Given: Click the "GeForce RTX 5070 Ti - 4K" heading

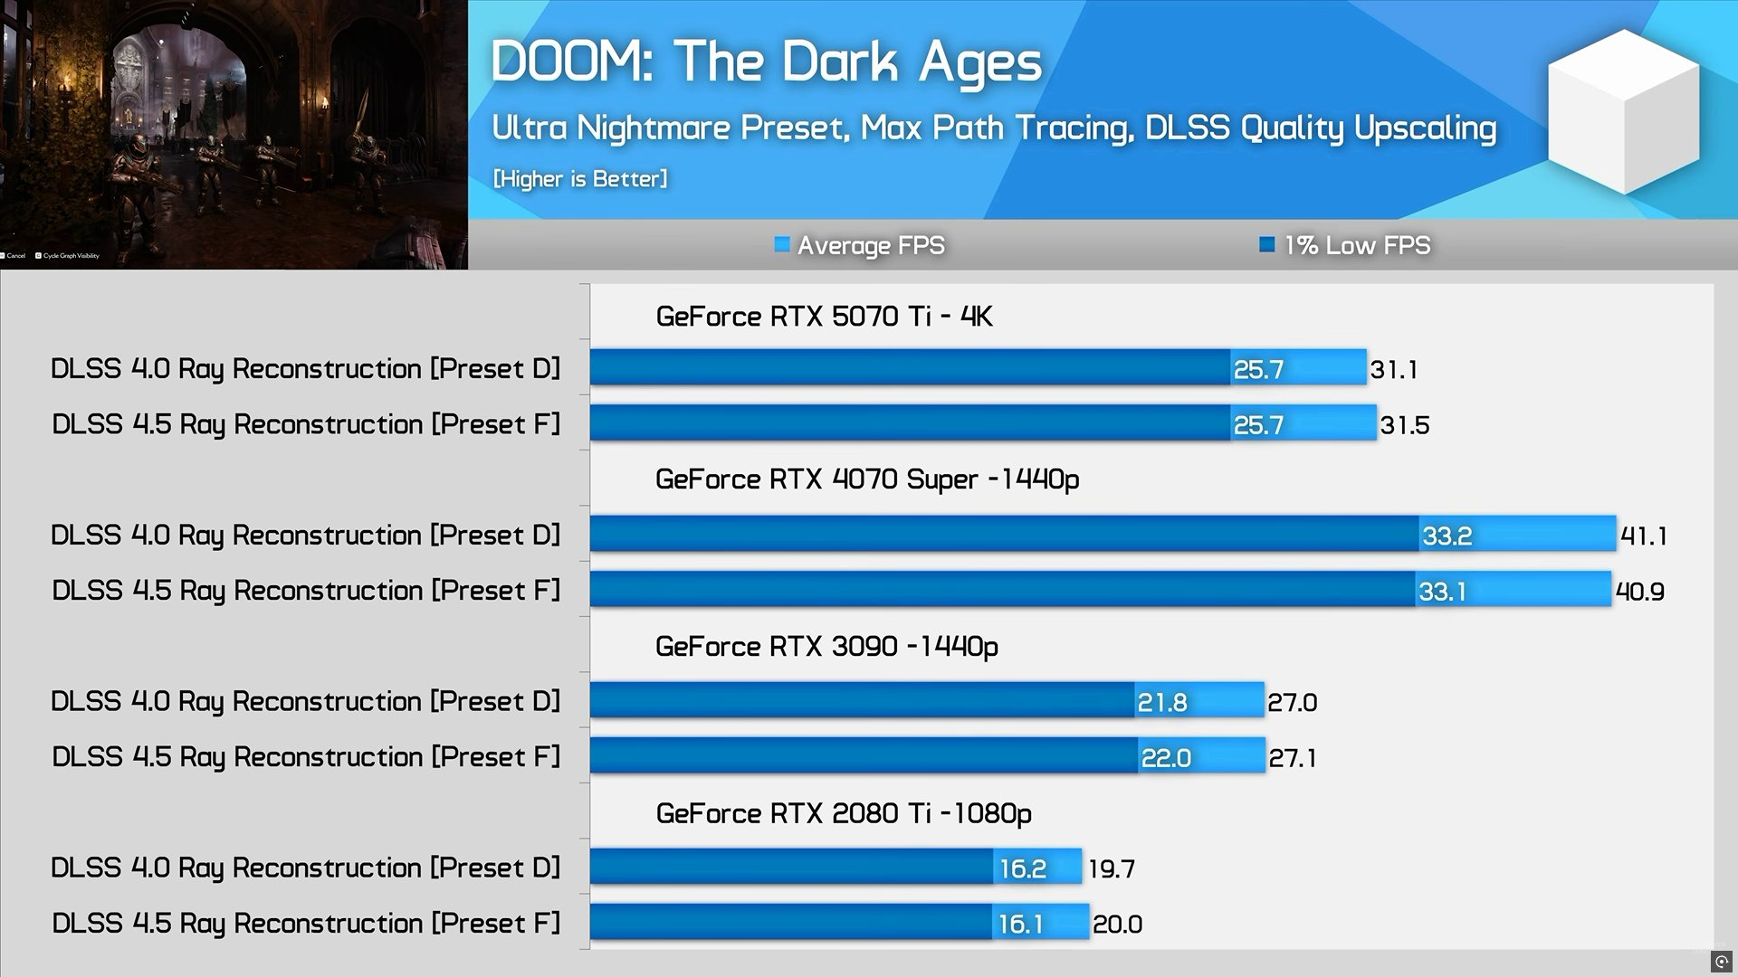Looking at the screenshot, I should point(824,316).
